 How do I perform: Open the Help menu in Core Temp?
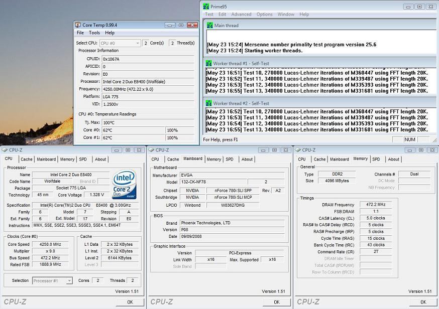[x=109, y=33]
